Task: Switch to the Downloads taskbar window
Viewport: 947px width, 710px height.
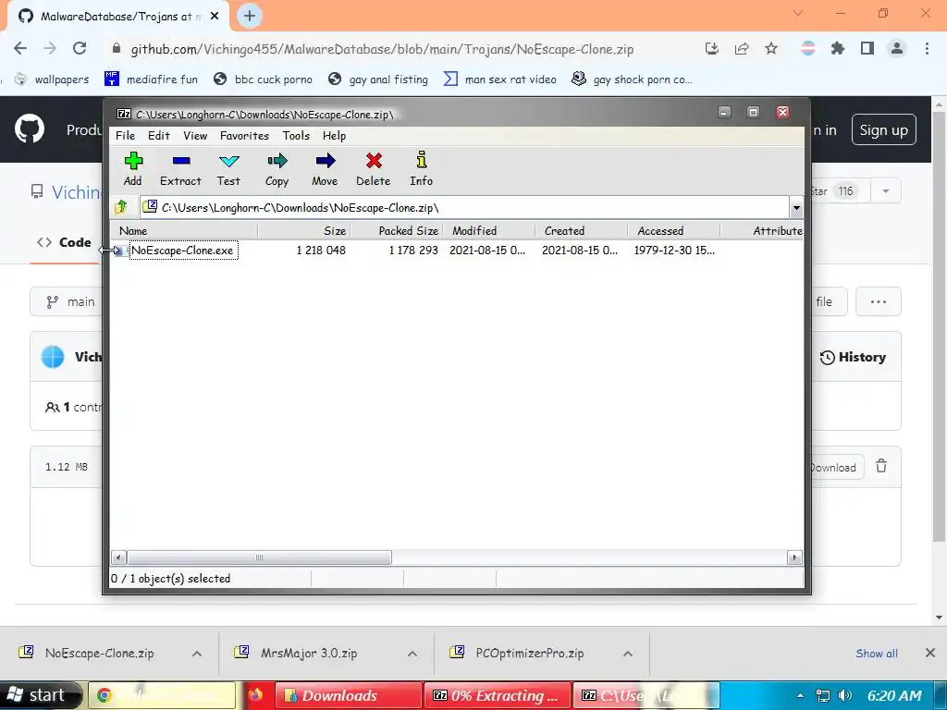Action: pyautogui.click(x=349, y=695)
